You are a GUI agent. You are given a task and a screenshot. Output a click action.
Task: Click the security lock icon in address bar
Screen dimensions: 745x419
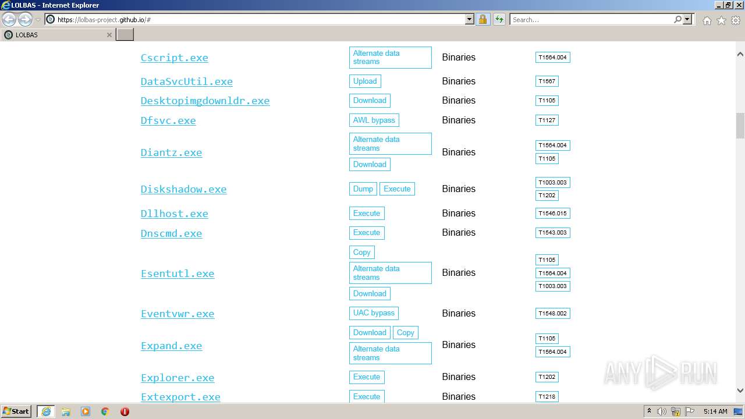pos(483,19)
